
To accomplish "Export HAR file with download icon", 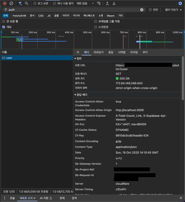I will tap(114, 3).
